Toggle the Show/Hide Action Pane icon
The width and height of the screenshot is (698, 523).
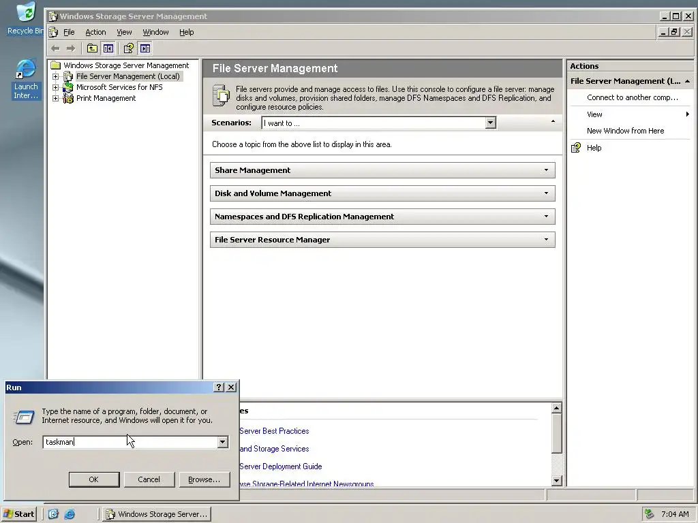coord(145,48)
